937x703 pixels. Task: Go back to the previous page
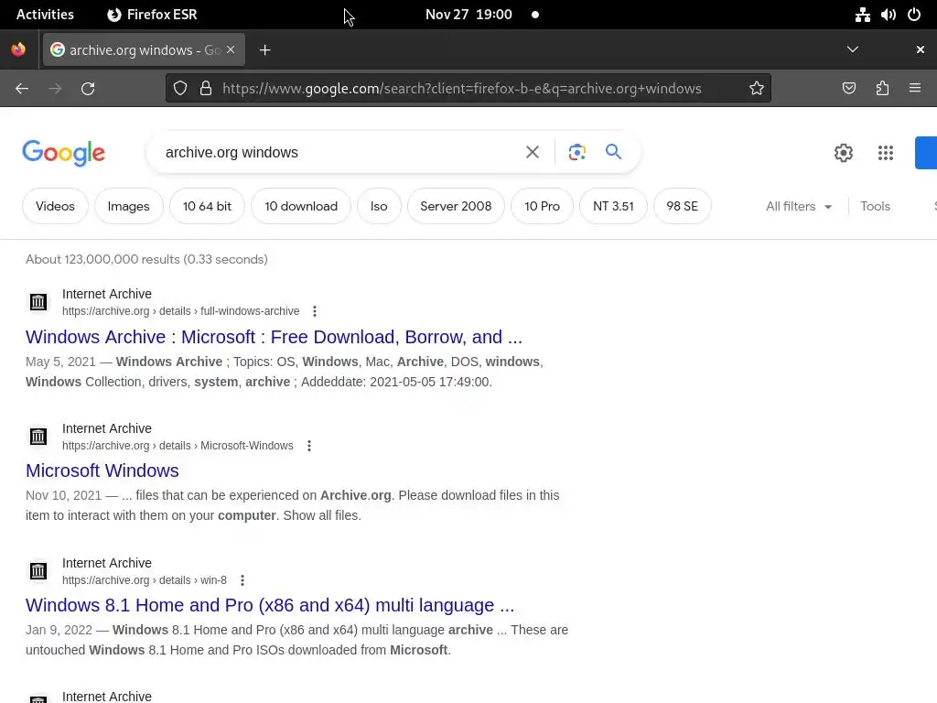click(x=22, y=89)
